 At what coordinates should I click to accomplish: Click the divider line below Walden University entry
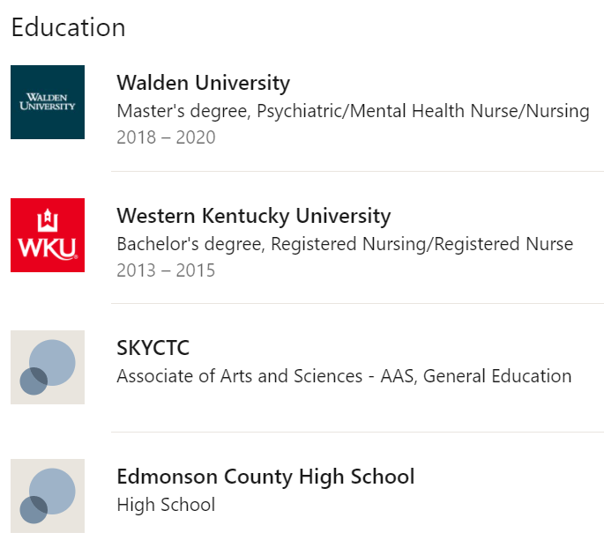[x=357, y=171]
